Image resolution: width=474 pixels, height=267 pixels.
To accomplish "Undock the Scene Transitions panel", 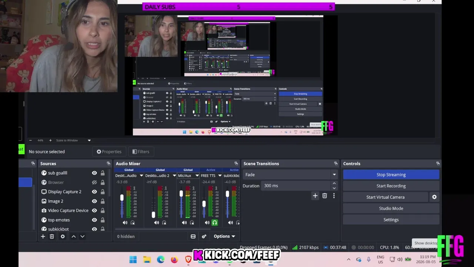I will (336, 164).
